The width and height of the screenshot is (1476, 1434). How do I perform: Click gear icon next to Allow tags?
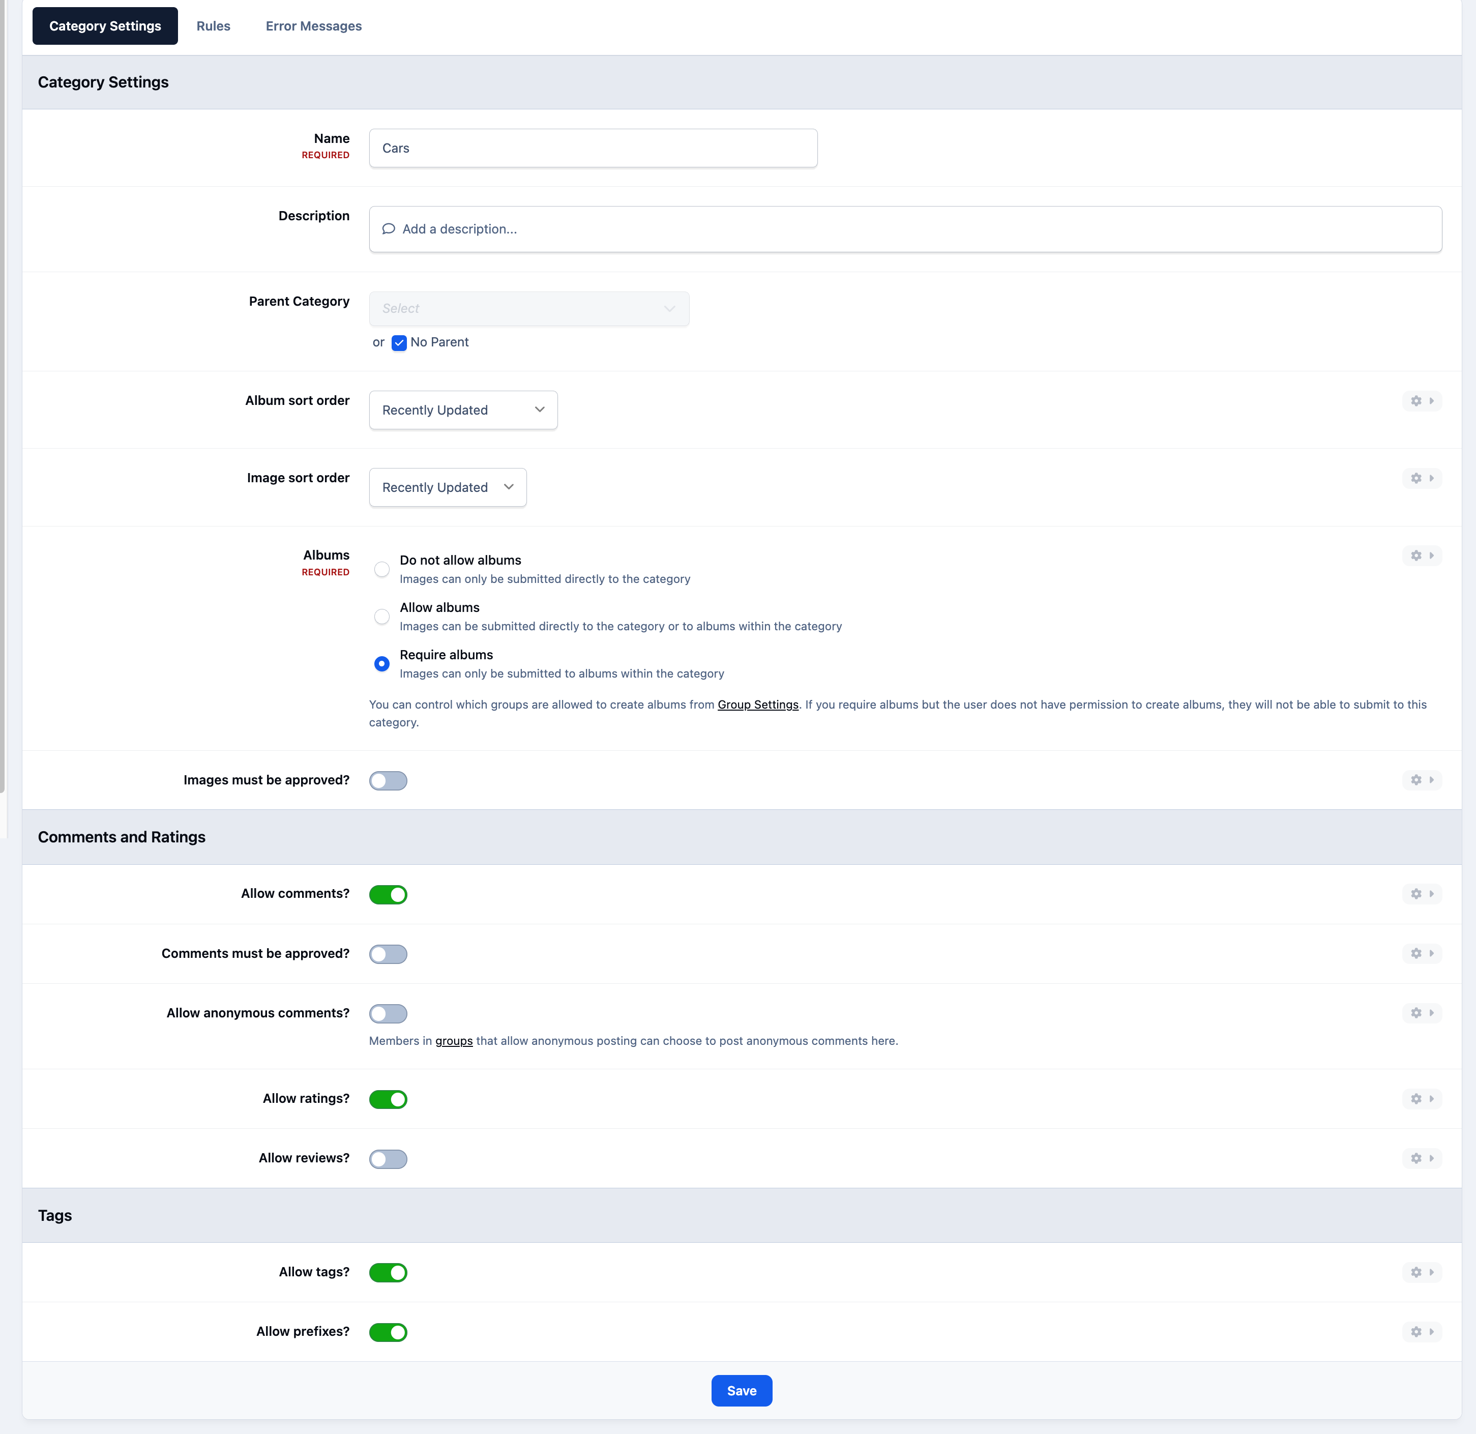tap(1422, 1272)
